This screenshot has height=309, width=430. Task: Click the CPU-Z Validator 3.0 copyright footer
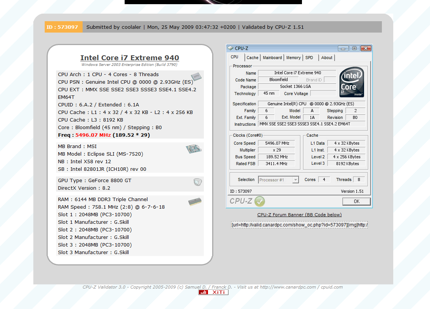[213, 287]
